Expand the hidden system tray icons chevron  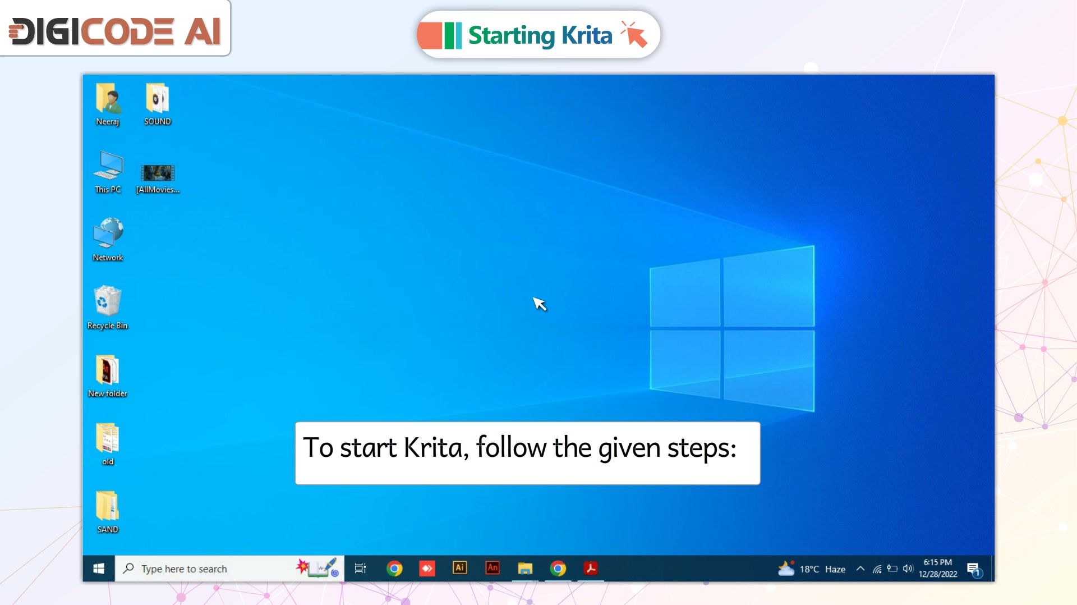tap(860, 569)
